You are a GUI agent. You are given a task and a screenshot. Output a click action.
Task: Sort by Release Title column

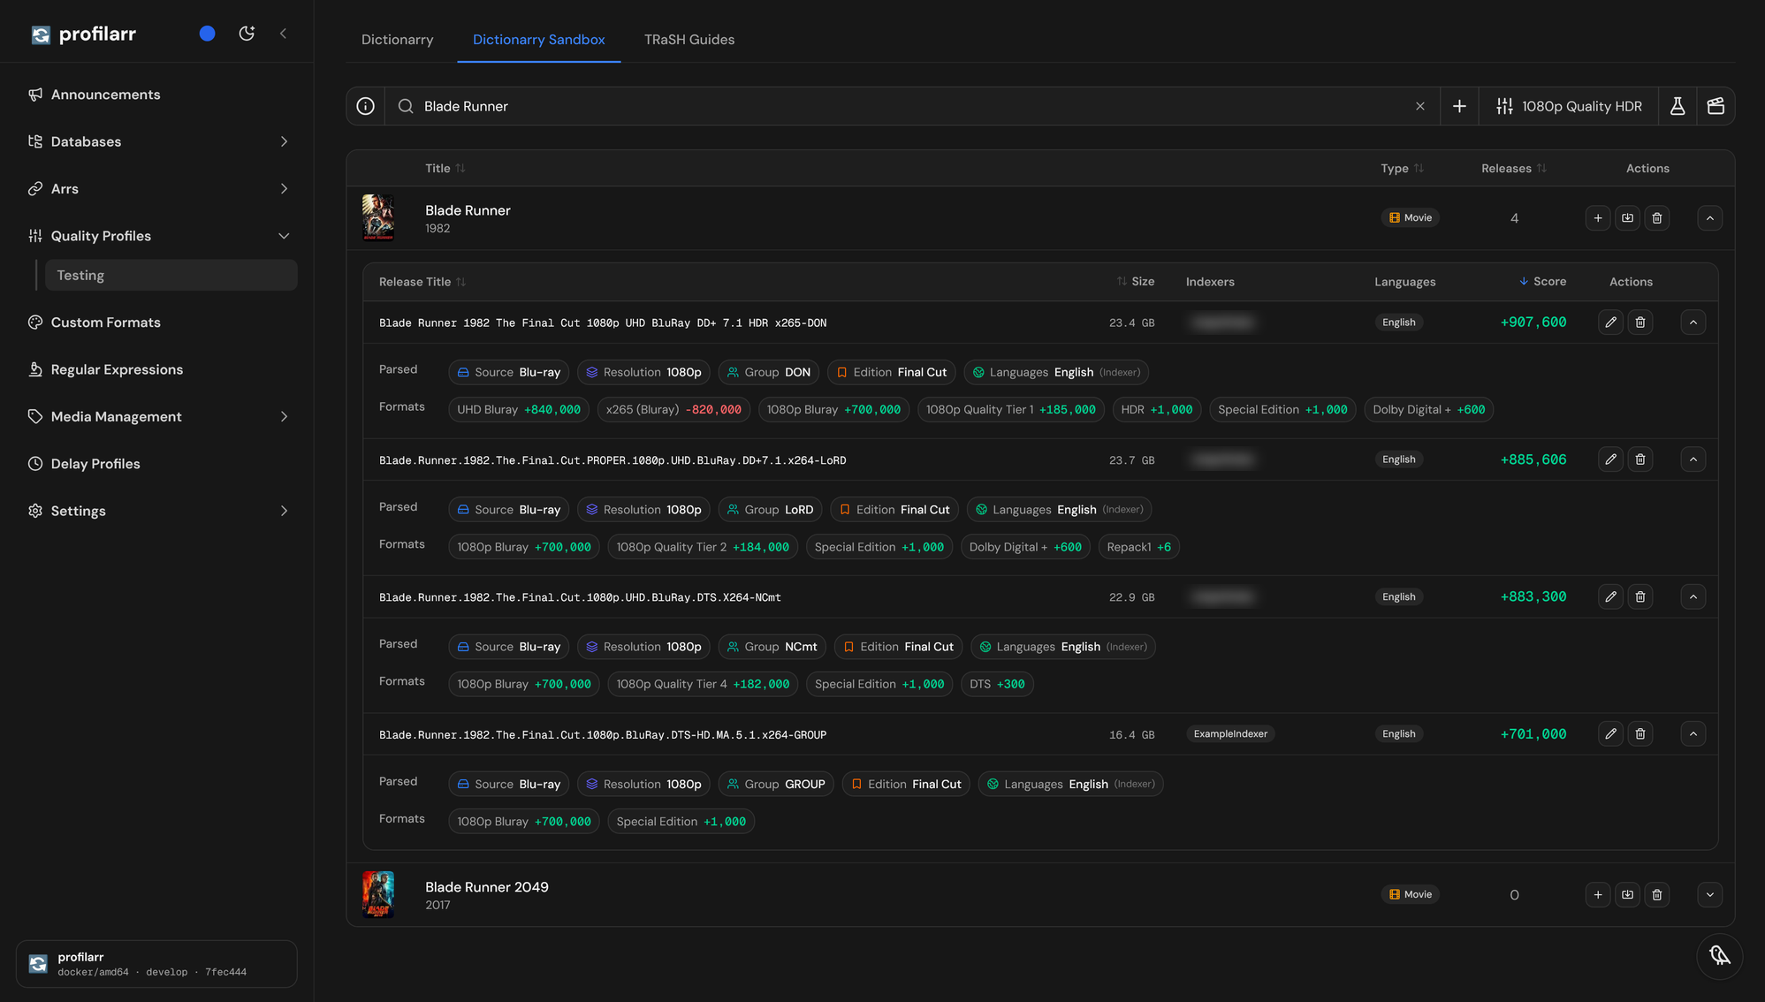click(422, 282)
